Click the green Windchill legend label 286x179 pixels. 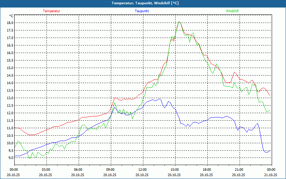[x=232, y=11]
